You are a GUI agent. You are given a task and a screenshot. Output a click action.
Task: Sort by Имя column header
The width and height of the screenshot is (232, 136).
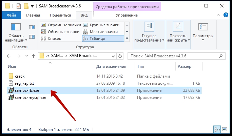tap(12, 66)
